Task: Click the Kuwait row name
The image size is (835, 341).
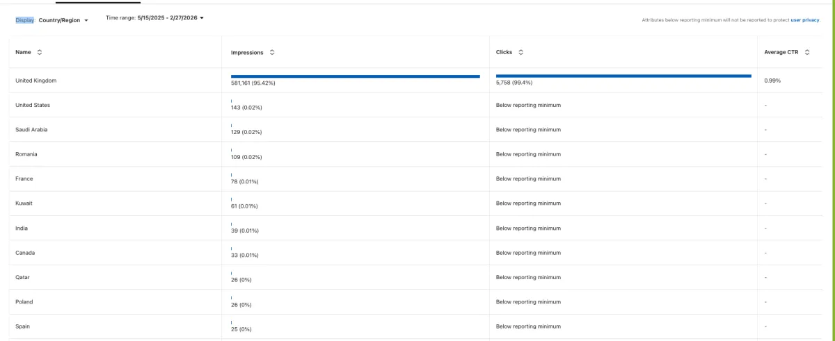Action: 24,203
